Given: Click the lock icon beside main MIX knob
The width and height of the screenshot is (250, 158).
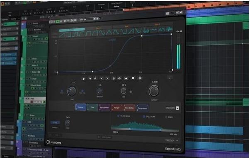Looking at the screenshot, I should tap(131, 91).
